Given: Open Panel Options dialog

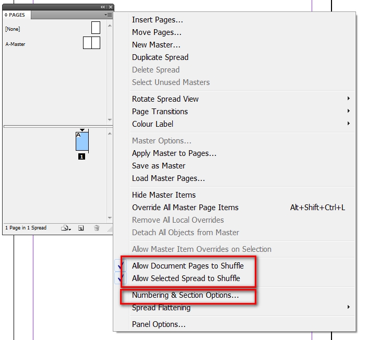Looking at the screenshot, I should 159,324.
